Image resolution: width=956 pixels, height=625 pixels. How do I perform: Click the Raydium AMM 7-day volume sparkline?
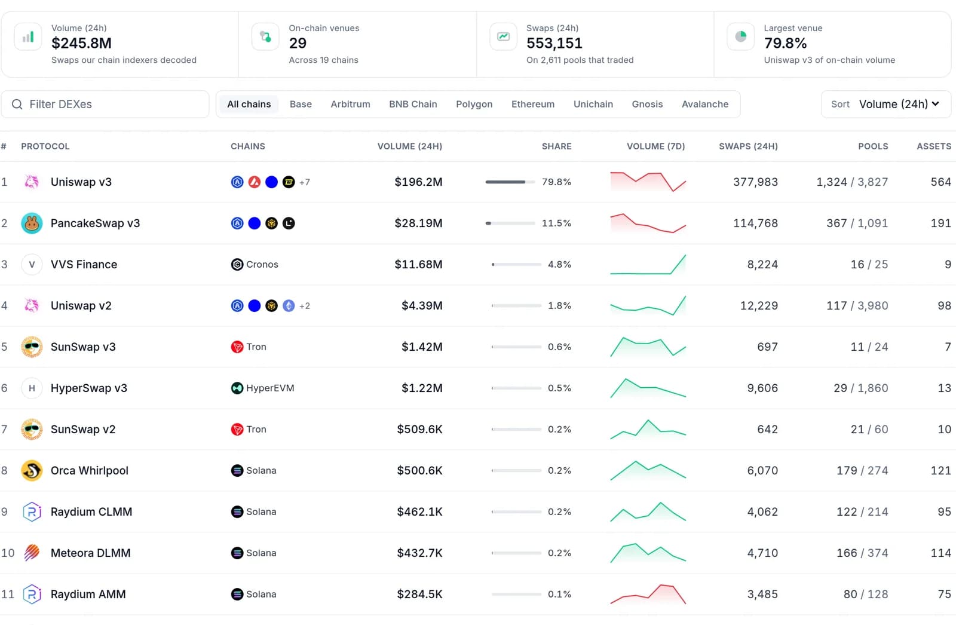pyautogui.click(x=648, y=594)
